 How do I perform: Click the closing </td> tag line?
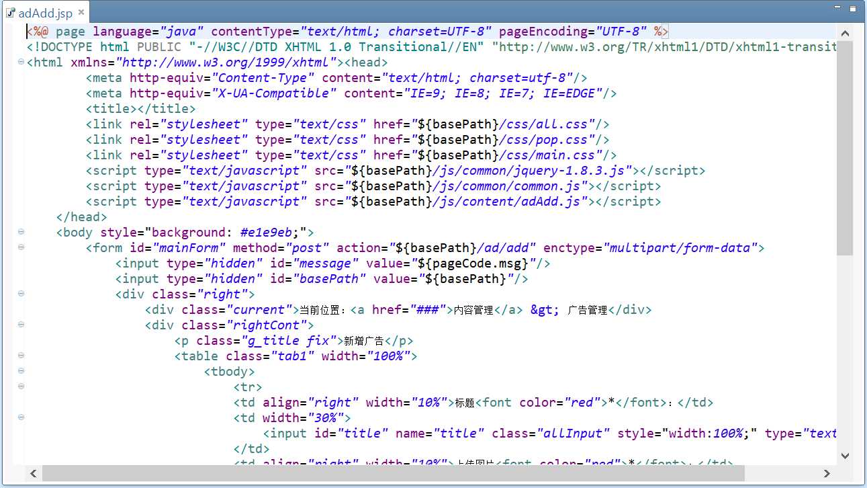(252, 449)
